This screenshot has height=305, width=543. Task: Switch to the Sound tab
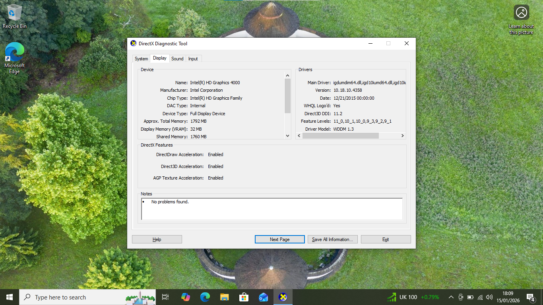(177, 59)
